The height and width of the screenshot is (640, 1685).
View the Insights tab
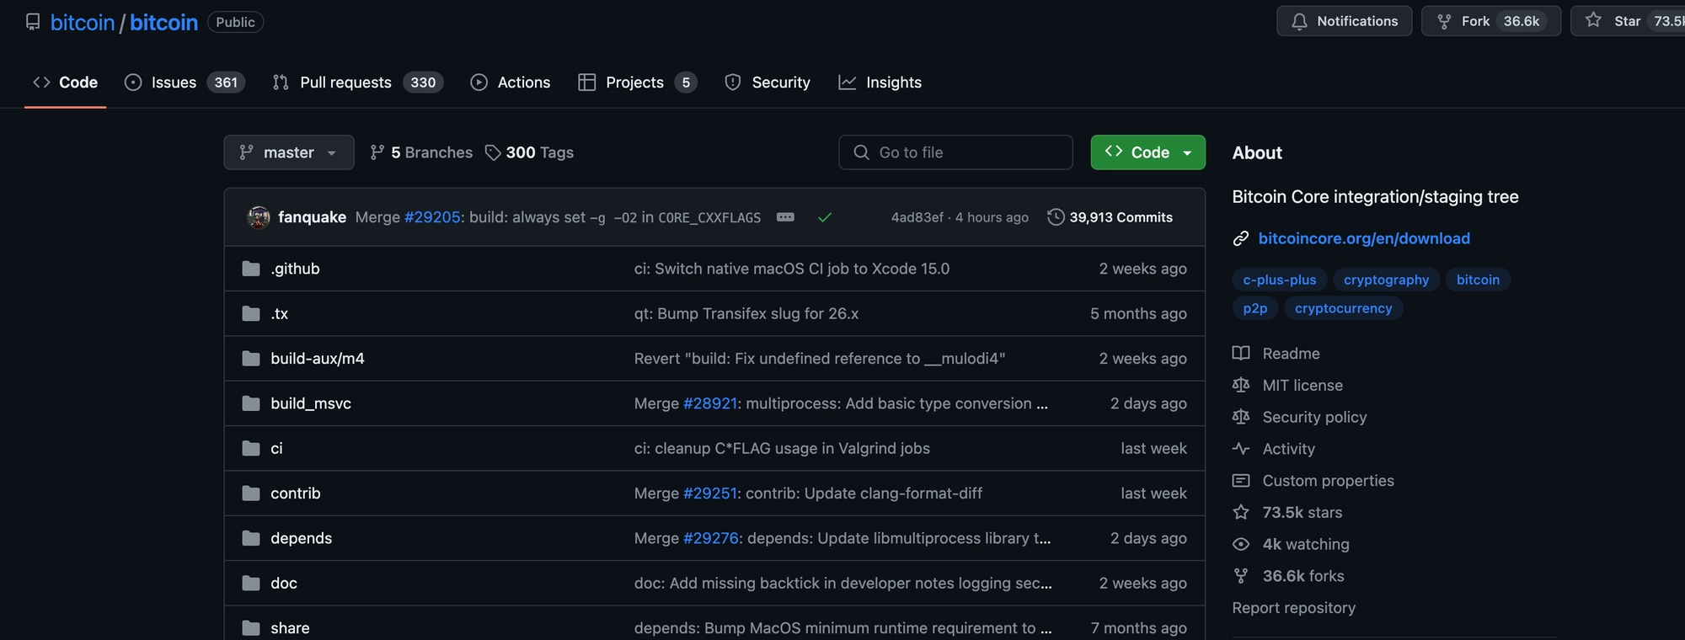(880, 83)
